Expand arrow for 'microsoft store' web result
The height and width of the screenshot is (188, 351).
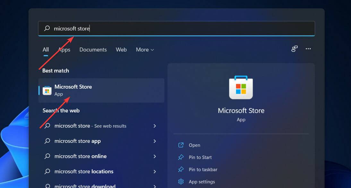coord(155,126)
